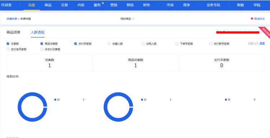Click the 来源详情 breadcrumb text
Viewport: 270px width, 138px height.
coord(26,19)
